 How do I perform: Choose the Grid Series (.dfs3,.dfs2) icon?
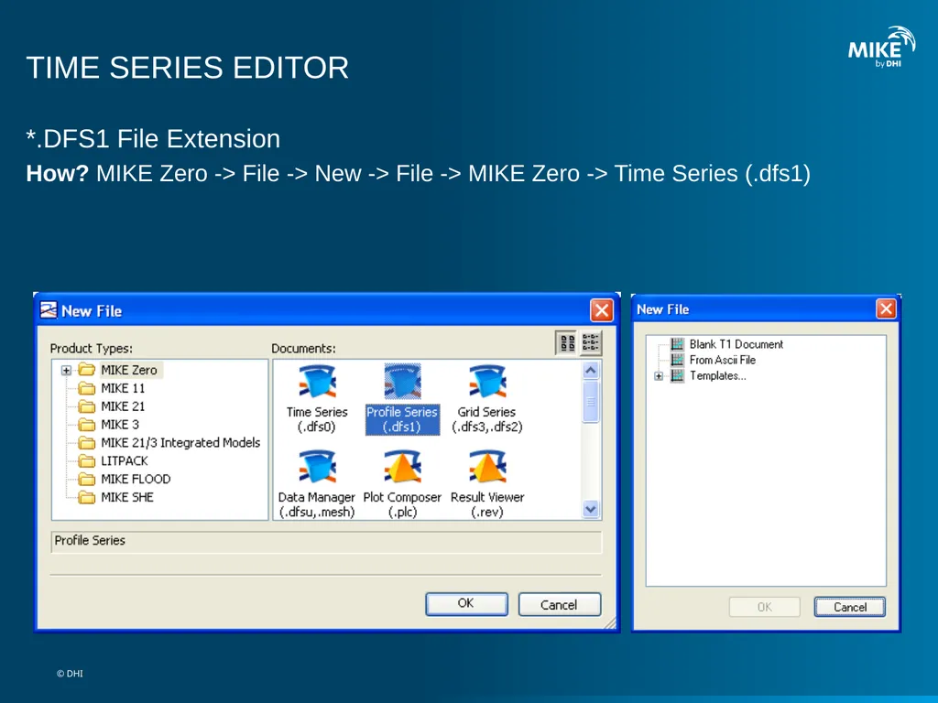pyautogui.click(x=487, y=399)
